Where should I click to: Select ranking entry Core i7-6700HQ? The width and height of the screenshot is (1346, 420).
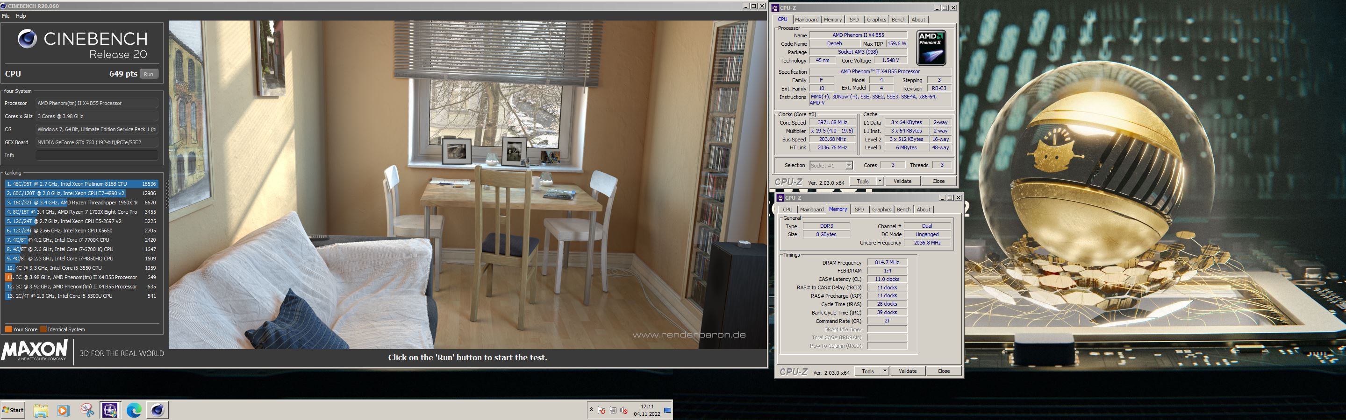(81, 249)
